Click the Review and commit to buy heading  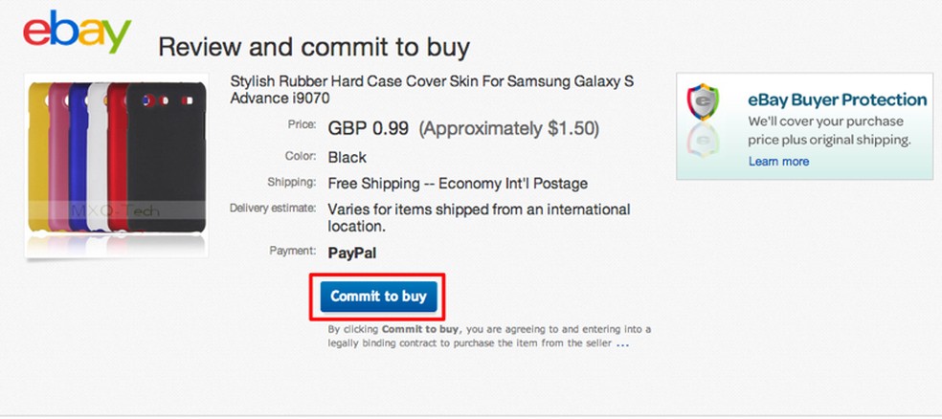pos(313,46)
